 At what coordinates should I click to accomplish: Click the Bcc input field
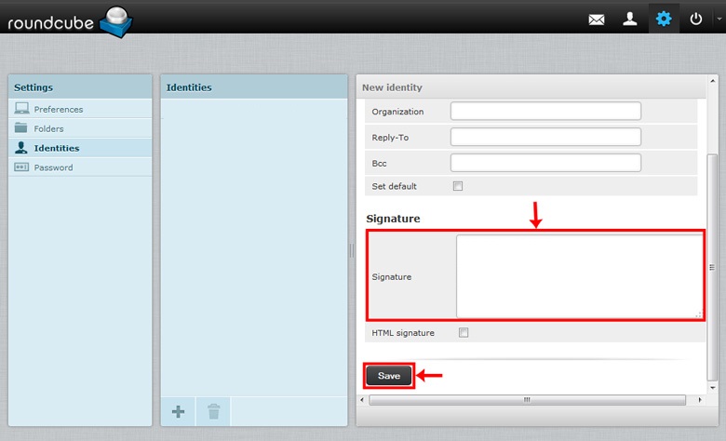click(545, 163)
